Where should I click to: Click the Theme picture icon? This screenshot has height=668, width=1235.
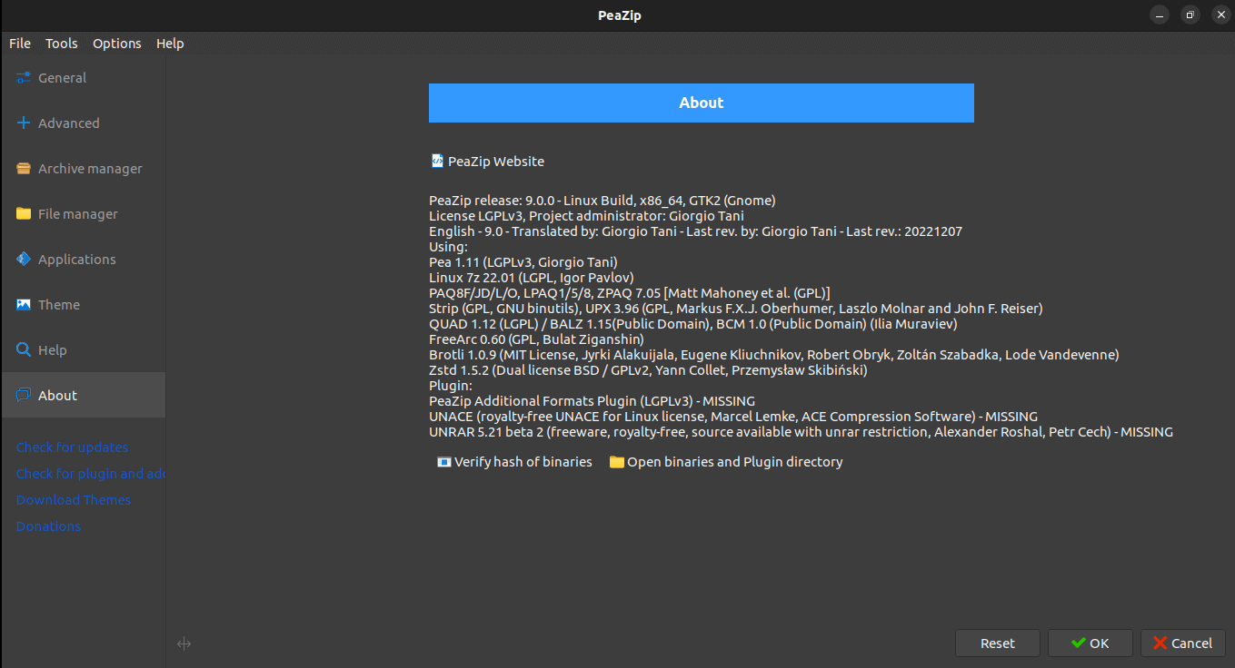point(24,305)
